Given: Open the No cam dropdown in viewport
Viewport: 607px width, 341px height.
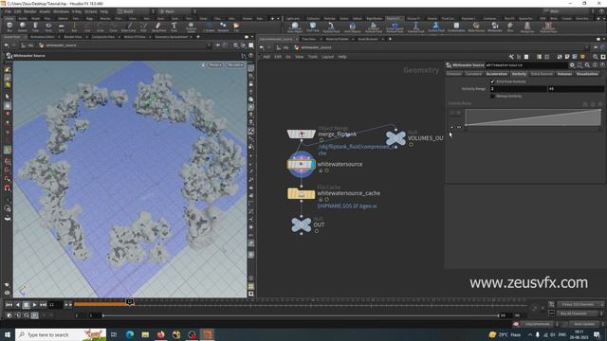Looking at the screenshot, I should [x=235, y=65].
